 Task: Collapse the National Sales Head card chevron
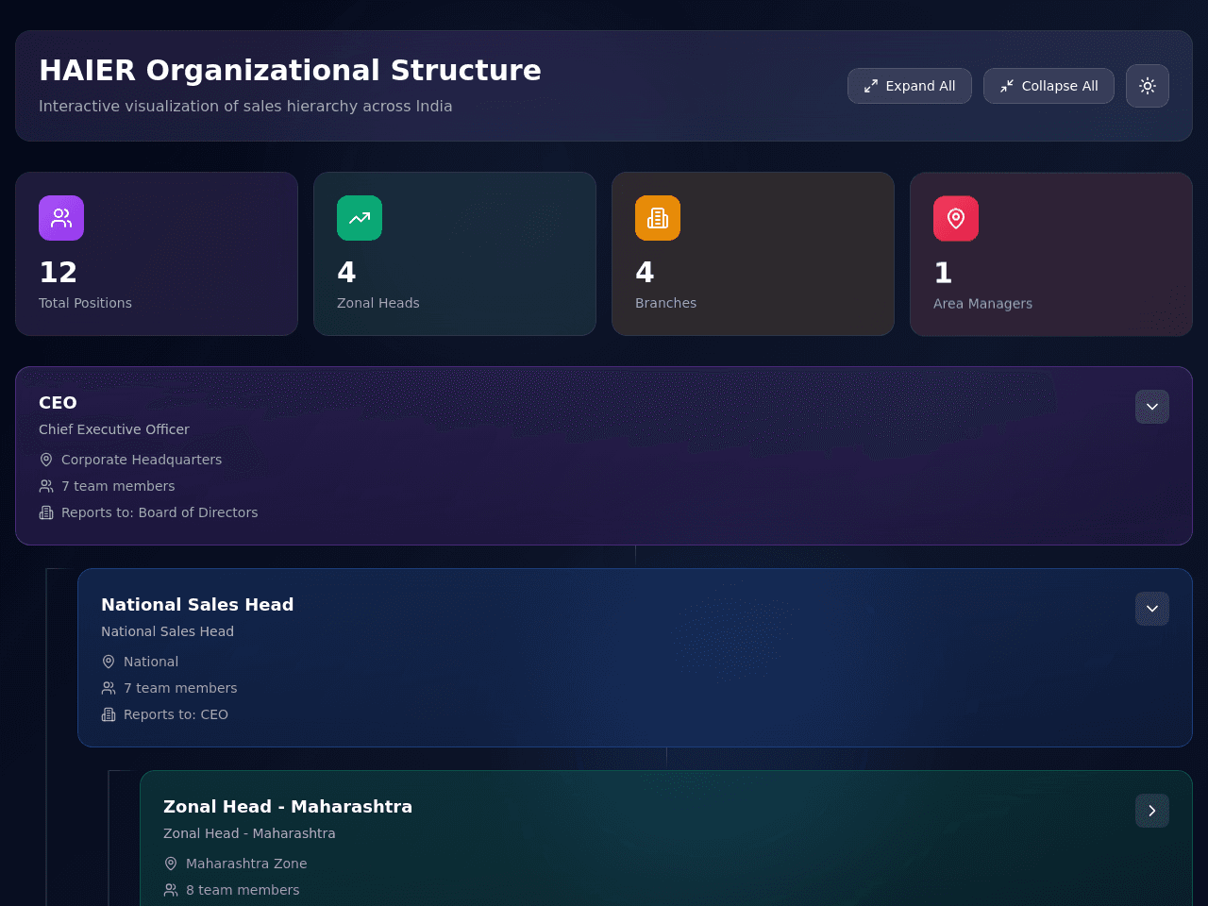pos(1152,609)
